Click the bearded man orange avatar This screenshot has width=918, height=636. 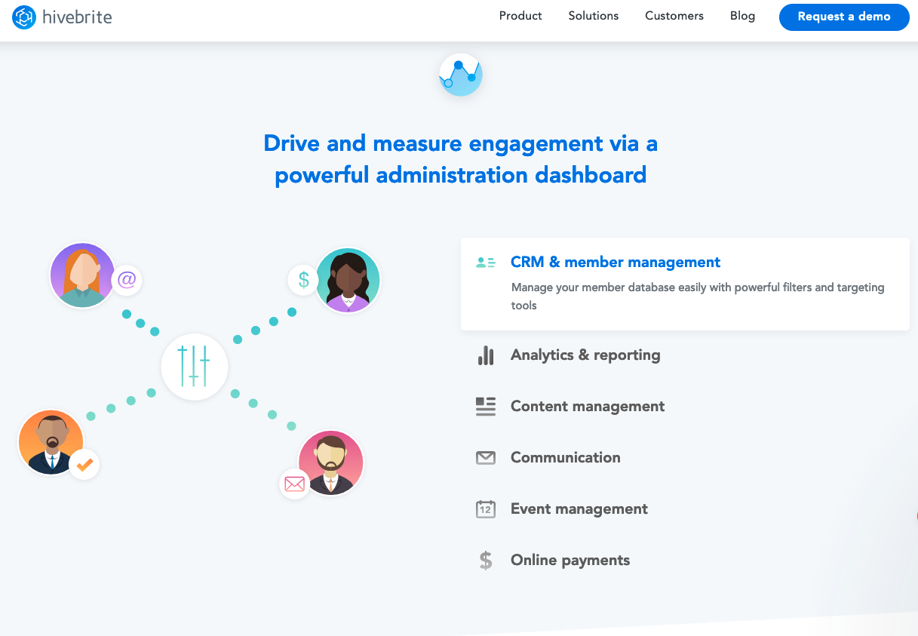51,442
